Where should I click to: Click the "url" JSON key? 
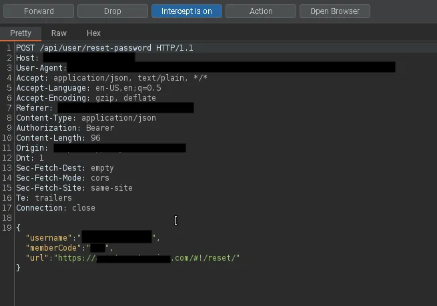coord(37,258)
